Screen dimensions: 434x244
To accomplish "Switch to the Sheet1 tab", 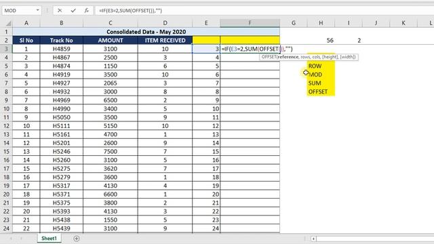I will (x=49, y=238).
